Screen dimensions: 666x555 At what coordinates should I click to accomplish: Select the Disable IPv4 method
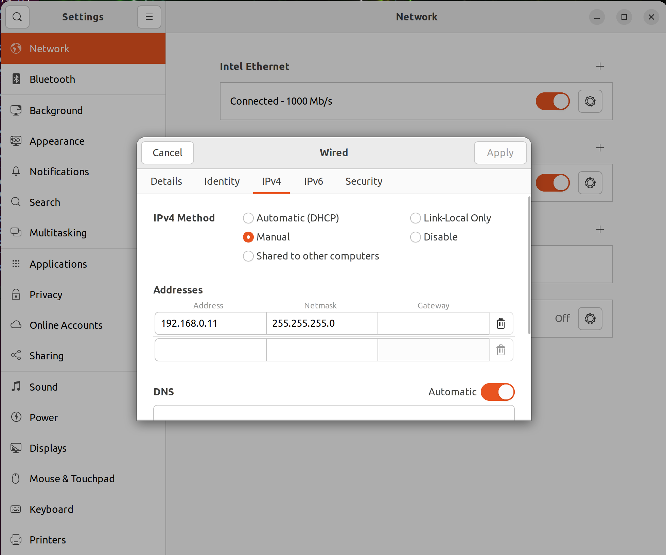click(415, 237)
